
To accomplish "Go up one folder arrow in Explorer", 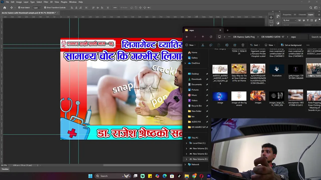I will [x=203, y=37].
